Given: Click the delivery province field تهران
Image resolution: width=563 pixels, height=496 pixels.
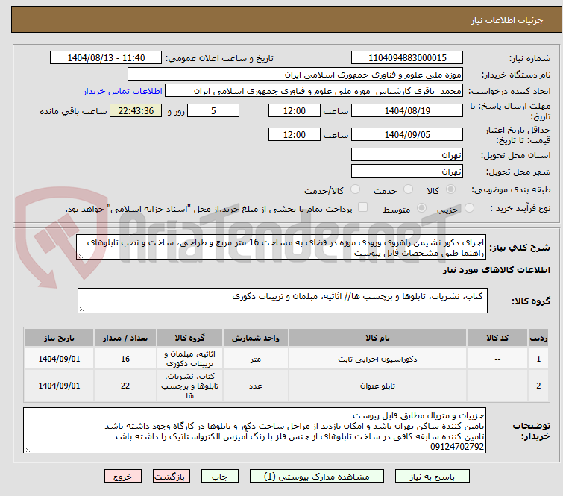Looking at the screenshot, I should point(407,155).
